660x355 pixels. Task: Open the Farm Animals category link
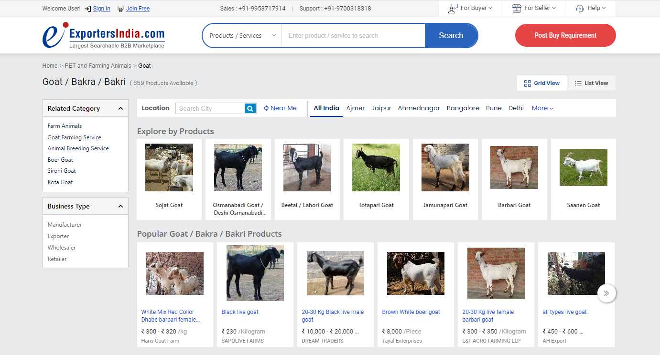[65, 126]
